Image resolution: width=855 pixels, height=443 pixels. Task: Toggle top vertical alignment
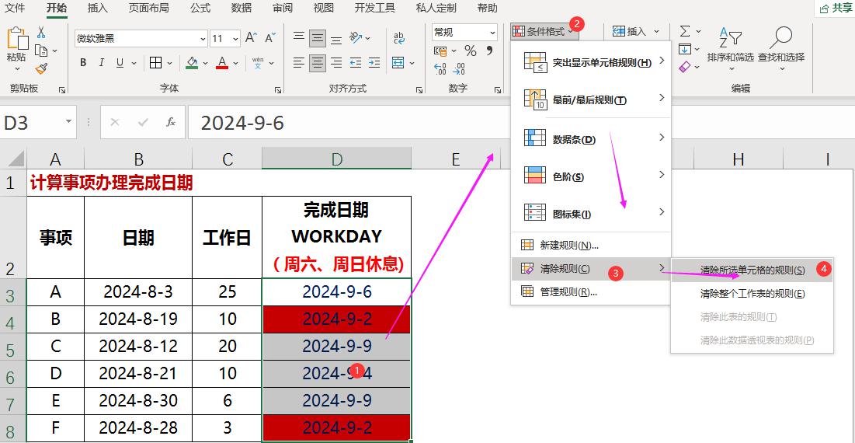[x=299, y=37]
